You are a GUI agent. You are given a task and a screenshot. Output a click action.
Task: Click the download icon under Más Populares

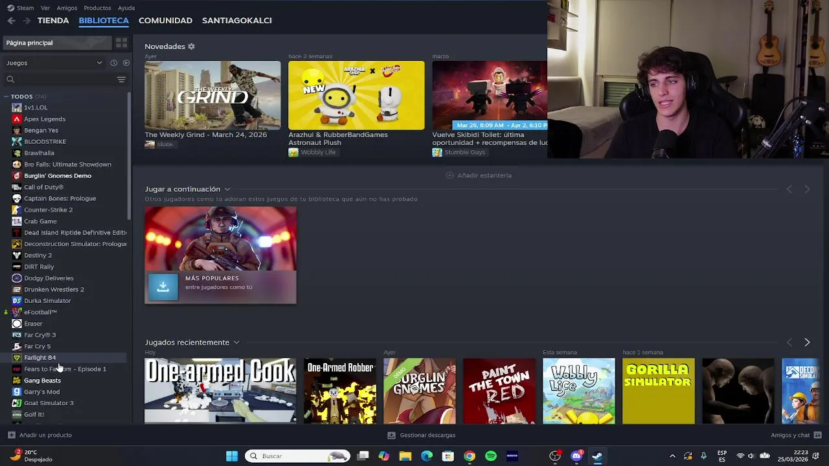[163, 286]
